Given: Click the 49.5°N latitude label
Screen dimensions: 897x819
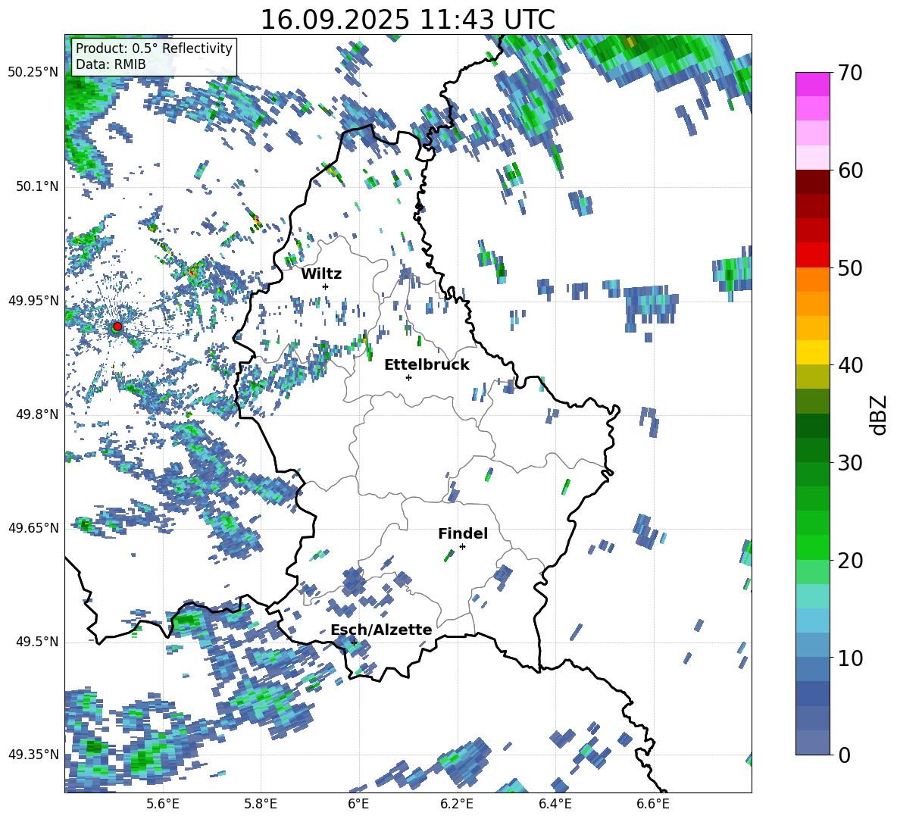Looking at the screenshot, I should [x=36, y=642].
